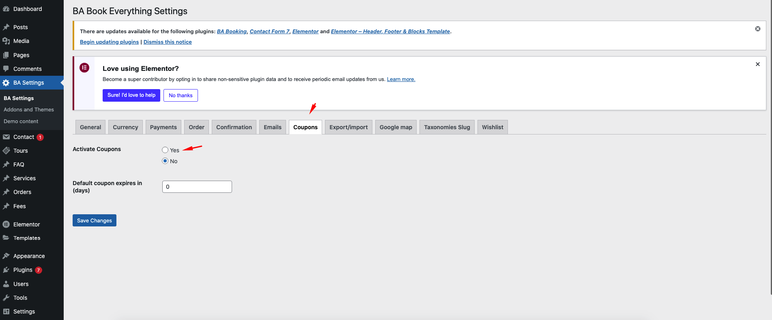Viewport: 772px width, 320px height.
Task: Open the Order tab
Action: (x=197, y=127)
